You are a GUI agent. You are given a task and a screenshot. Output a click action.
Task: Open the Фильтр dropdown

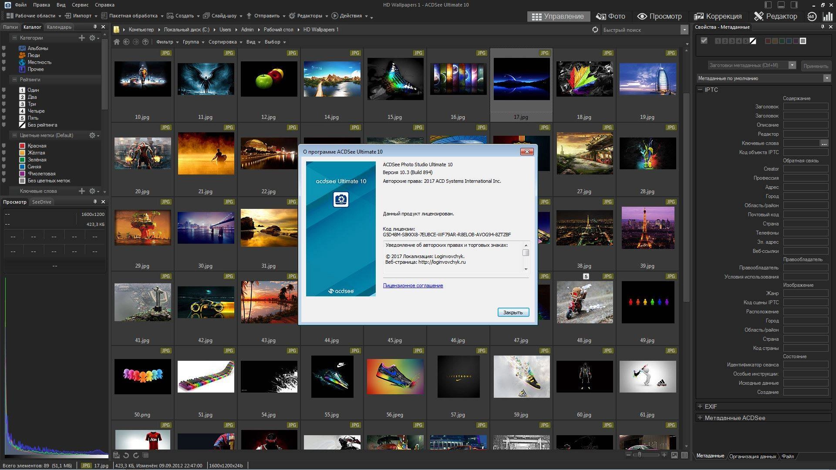point(168,42)
